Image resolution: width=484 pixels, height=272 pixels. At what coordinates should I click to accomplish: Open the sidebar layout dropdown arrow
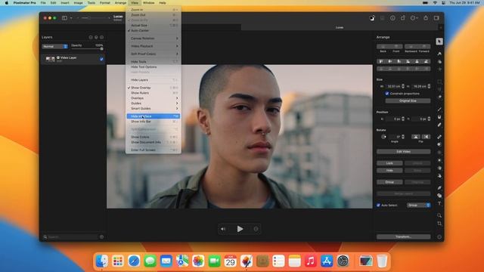pyautogui.click(x=71, y=18)
